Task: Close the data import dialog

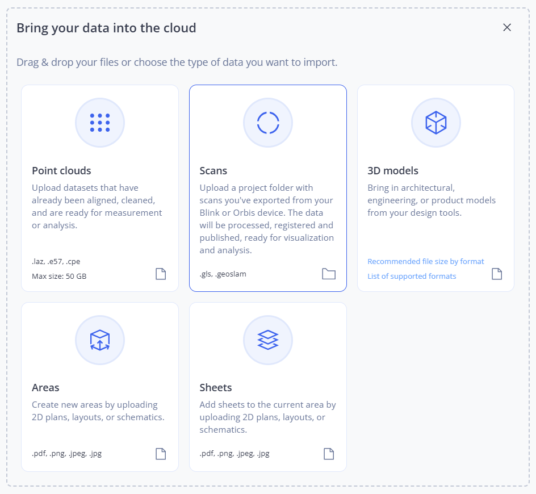Action: click(x=507, y=28)
